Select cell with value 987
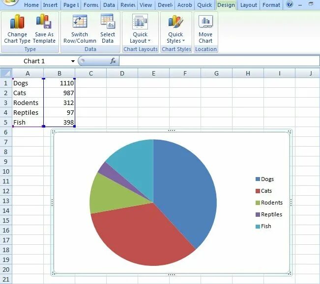The image size is (320, 284). pyautogui.click(x=59, y=93)
